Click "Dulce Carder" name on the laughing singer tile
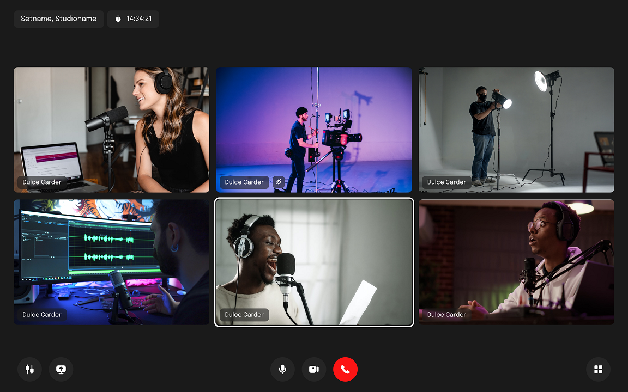This screenshot has width=628, height=392. click(x=244, y=315)
